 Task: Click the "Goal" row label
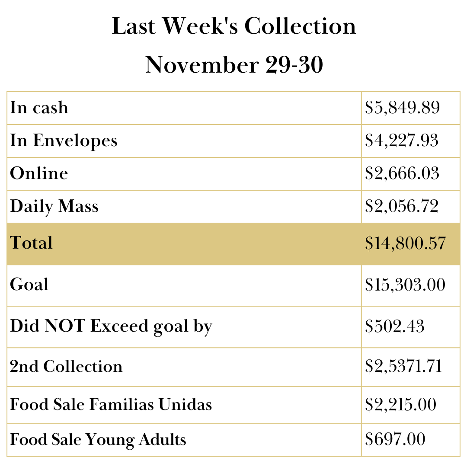tap(29, 285)
